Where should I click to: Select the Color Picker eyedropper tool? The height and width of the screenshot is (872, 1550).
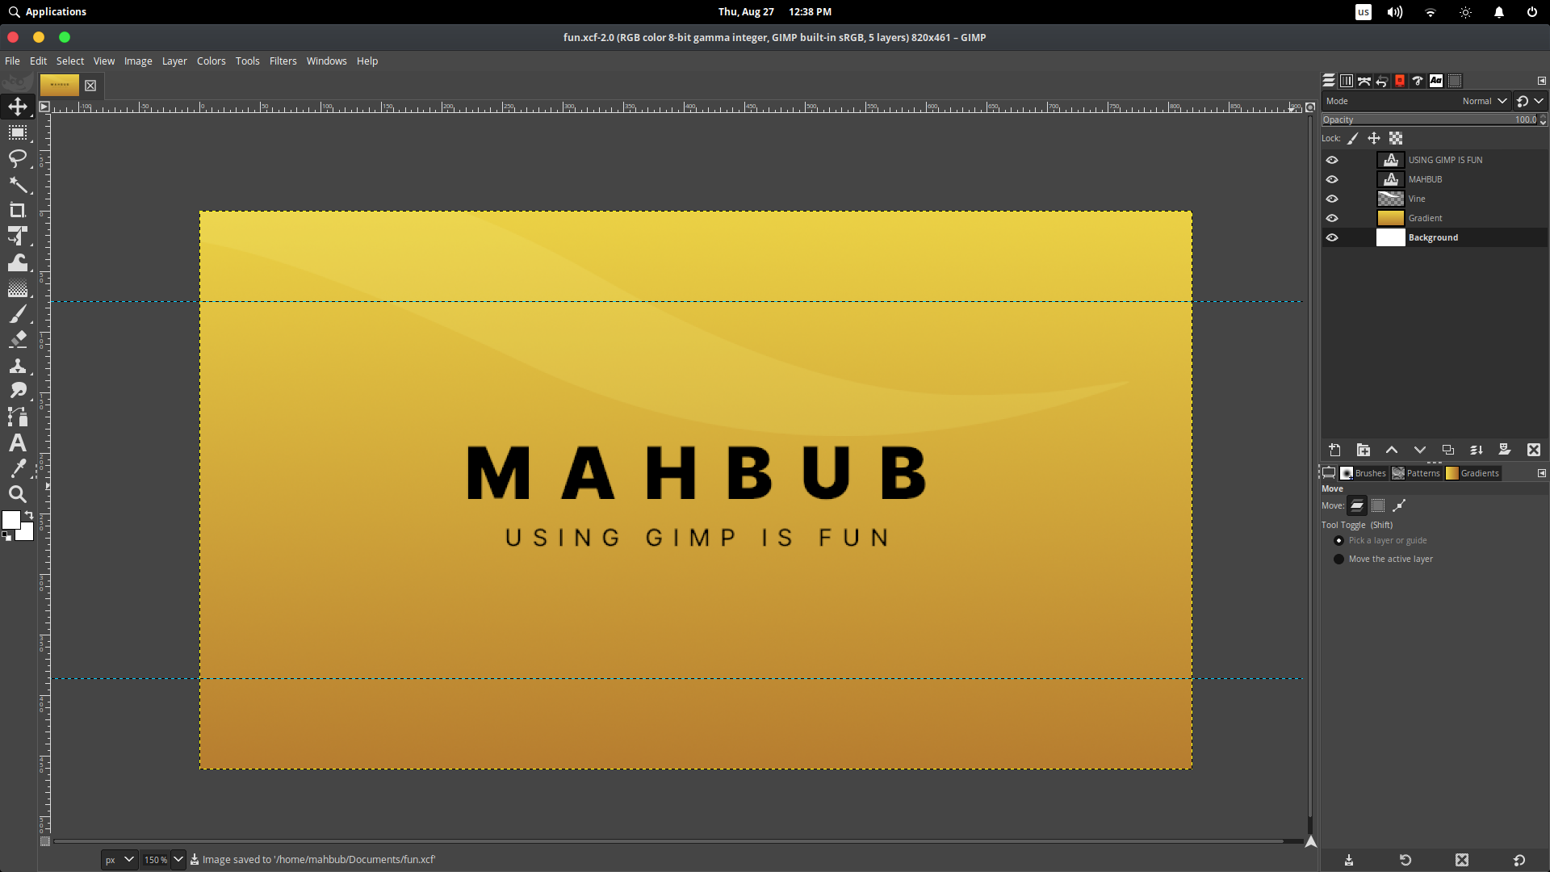(18, 468)
